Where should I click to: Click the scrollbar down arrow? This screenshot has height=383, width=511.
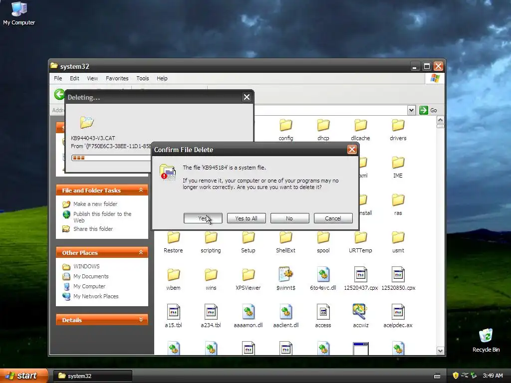click(x=440, y=351)
